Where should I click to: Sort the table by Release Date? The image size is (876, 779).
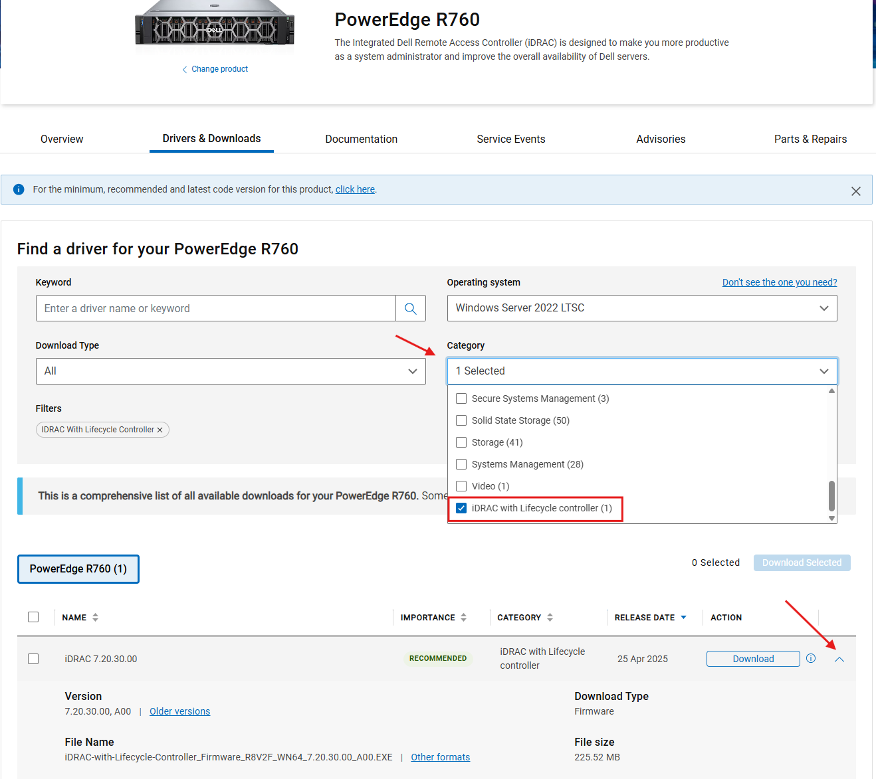coord(684,617)
